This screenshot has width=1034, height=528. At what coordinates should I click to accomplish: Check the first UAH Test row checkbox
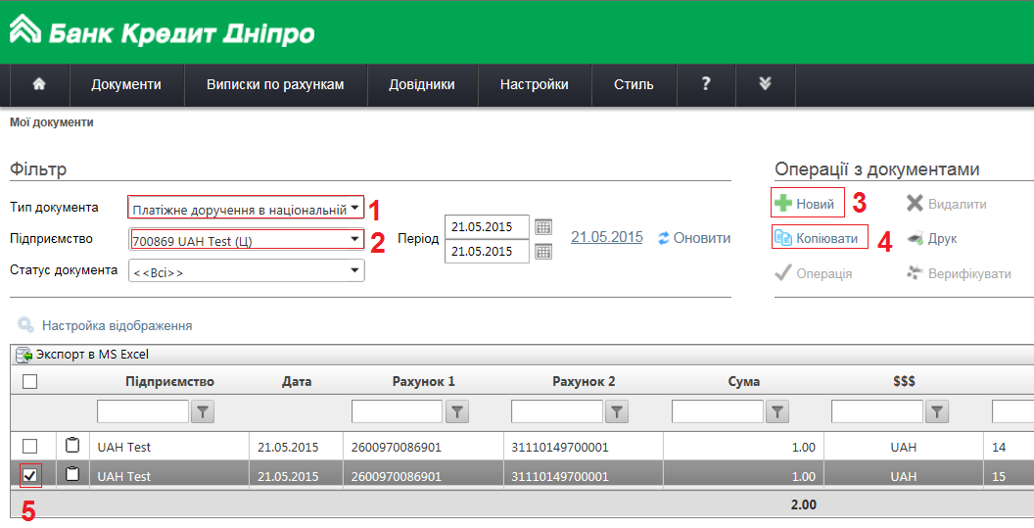[29, 447]
